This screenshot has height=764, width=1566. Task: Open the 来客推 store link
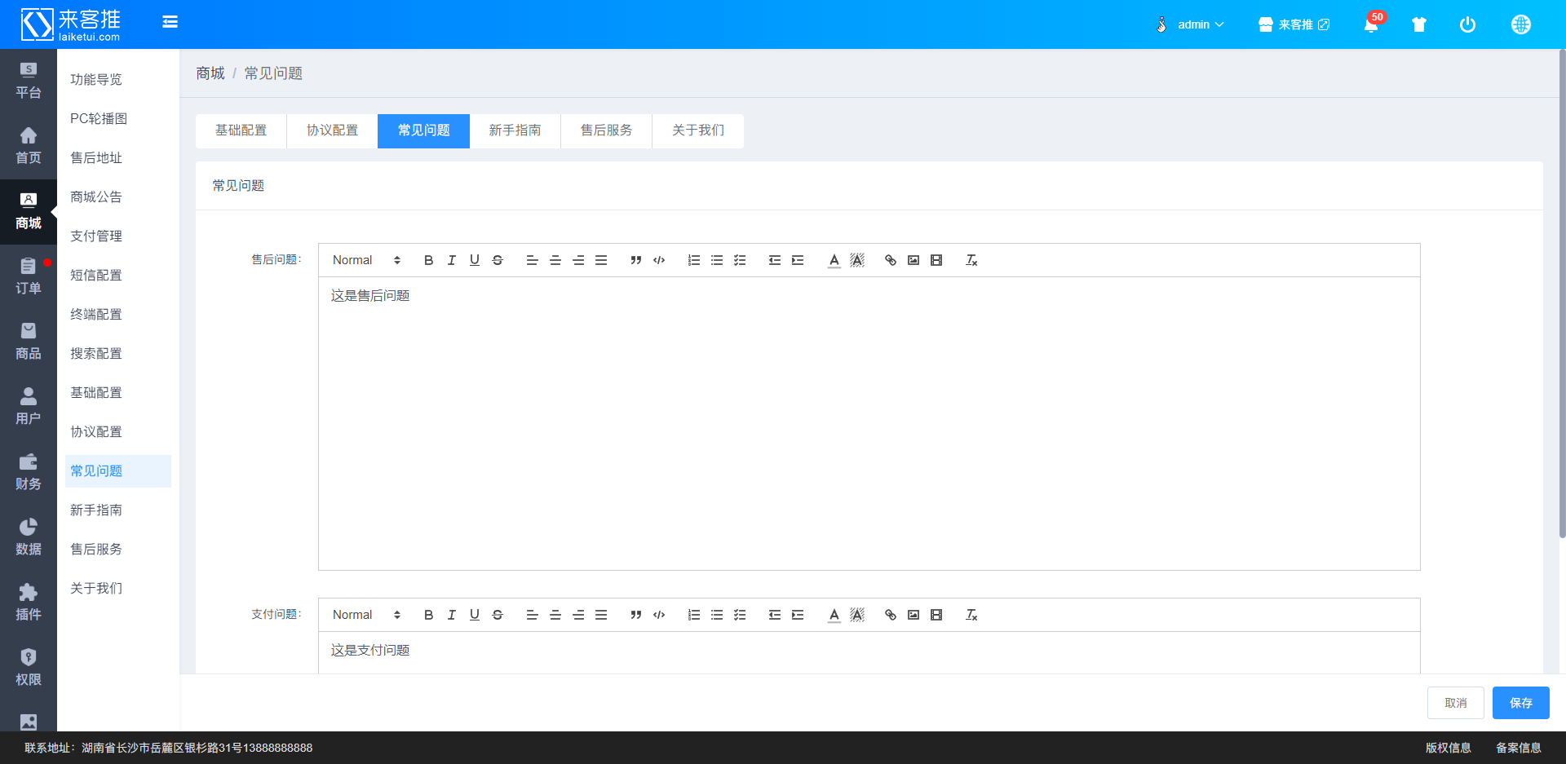[x=1294, y=24]
